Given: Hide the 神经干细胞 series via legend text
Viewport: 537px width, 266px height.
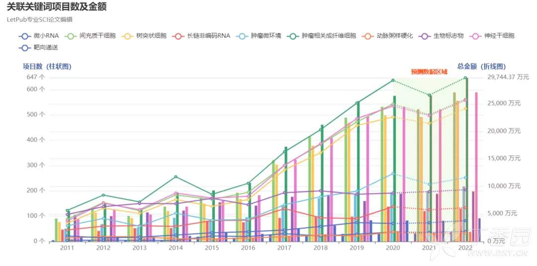Looking at the screenshot, I should [x=499, y=36].
